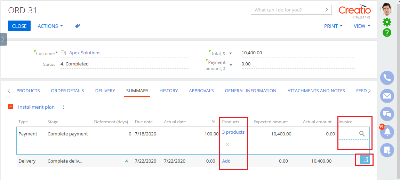Click the tag icon next to Actions
The image size is (400, 180).
point(78,26)
